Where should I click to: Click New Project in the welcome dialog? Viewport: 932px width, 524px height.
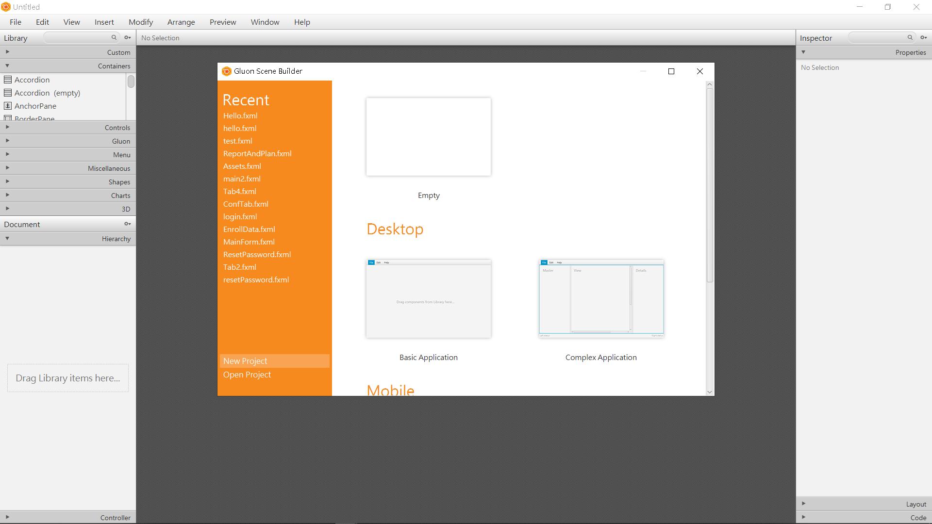click(275, 361)
